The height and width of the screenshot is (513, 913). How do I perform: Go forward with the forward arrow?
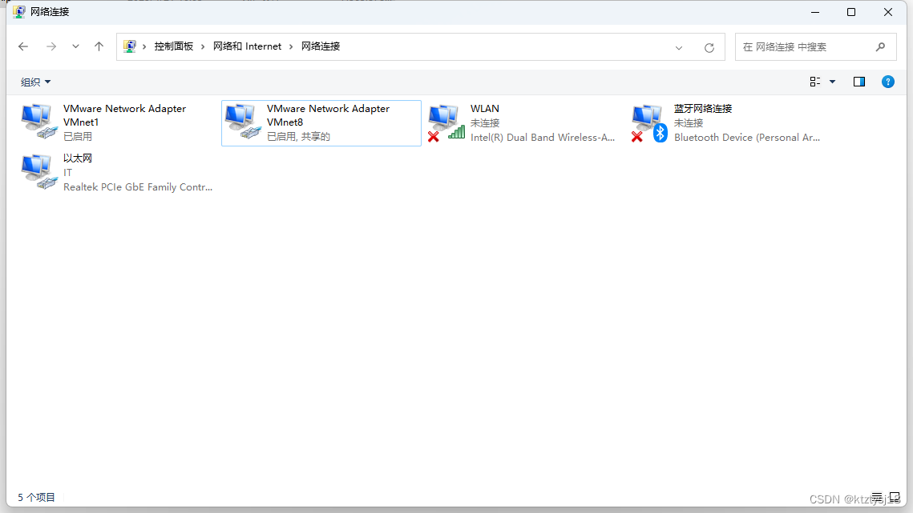point(51,46)
